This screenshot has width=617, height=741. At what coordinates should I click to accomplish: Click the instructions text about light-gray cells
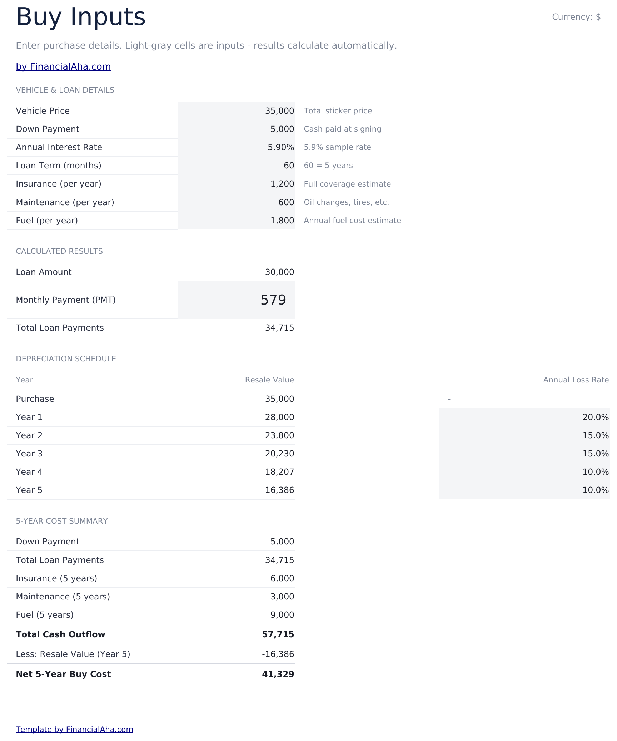click(207, 46)
